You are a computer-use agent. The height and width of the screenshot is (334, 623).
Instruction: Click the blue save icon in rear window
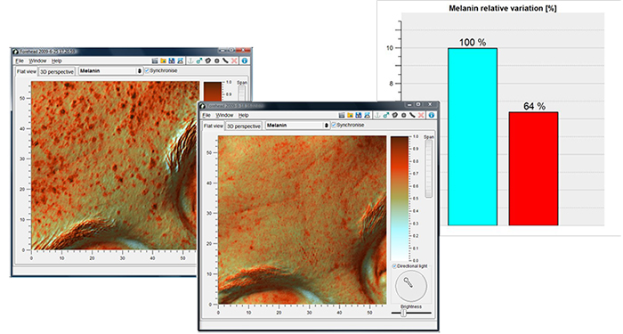tap(172, 61)
